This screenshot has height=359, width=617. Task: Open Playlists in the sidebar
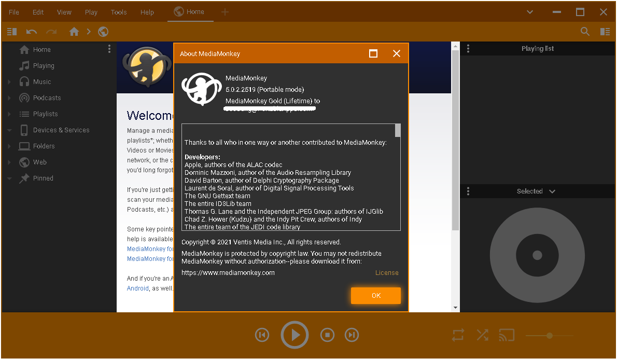tap(45, 114)
